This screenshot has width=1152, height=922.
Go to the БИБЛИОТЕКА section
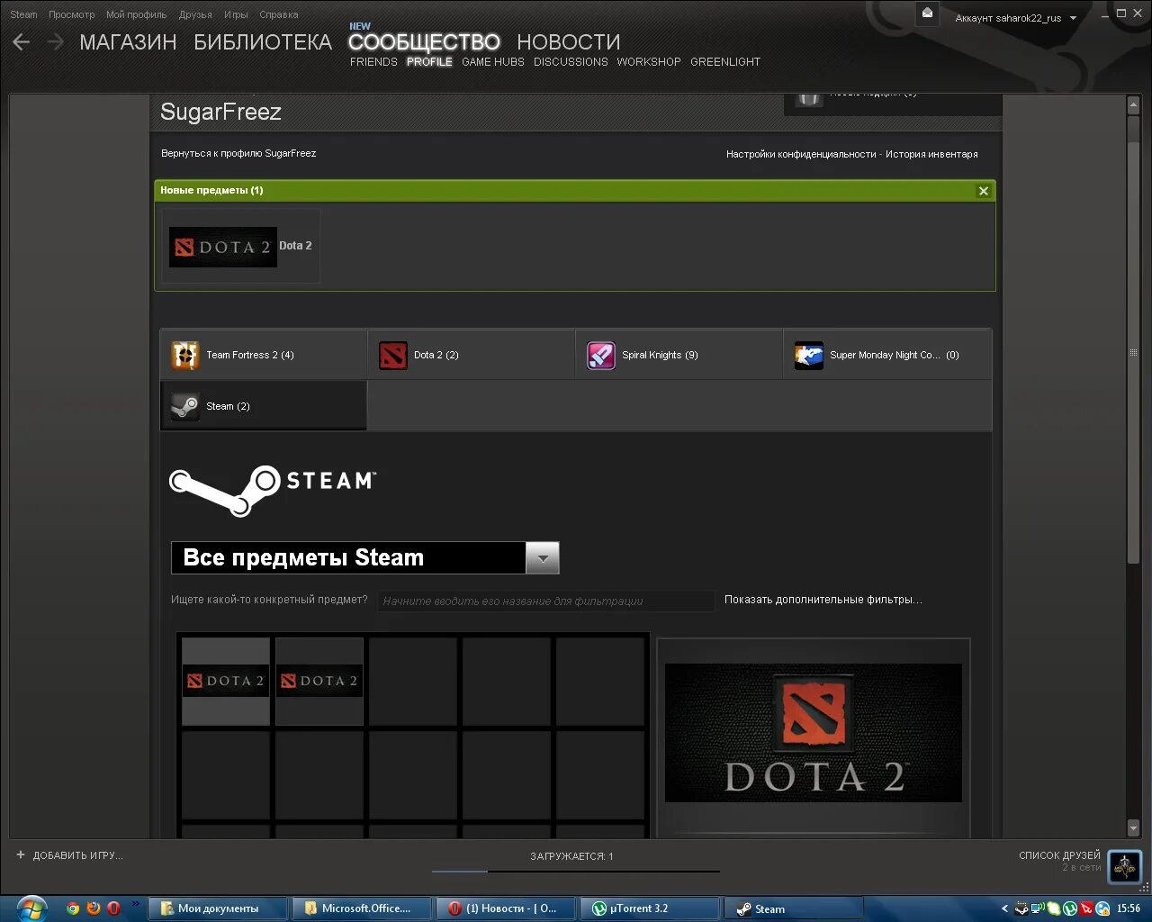click(263, 42)
